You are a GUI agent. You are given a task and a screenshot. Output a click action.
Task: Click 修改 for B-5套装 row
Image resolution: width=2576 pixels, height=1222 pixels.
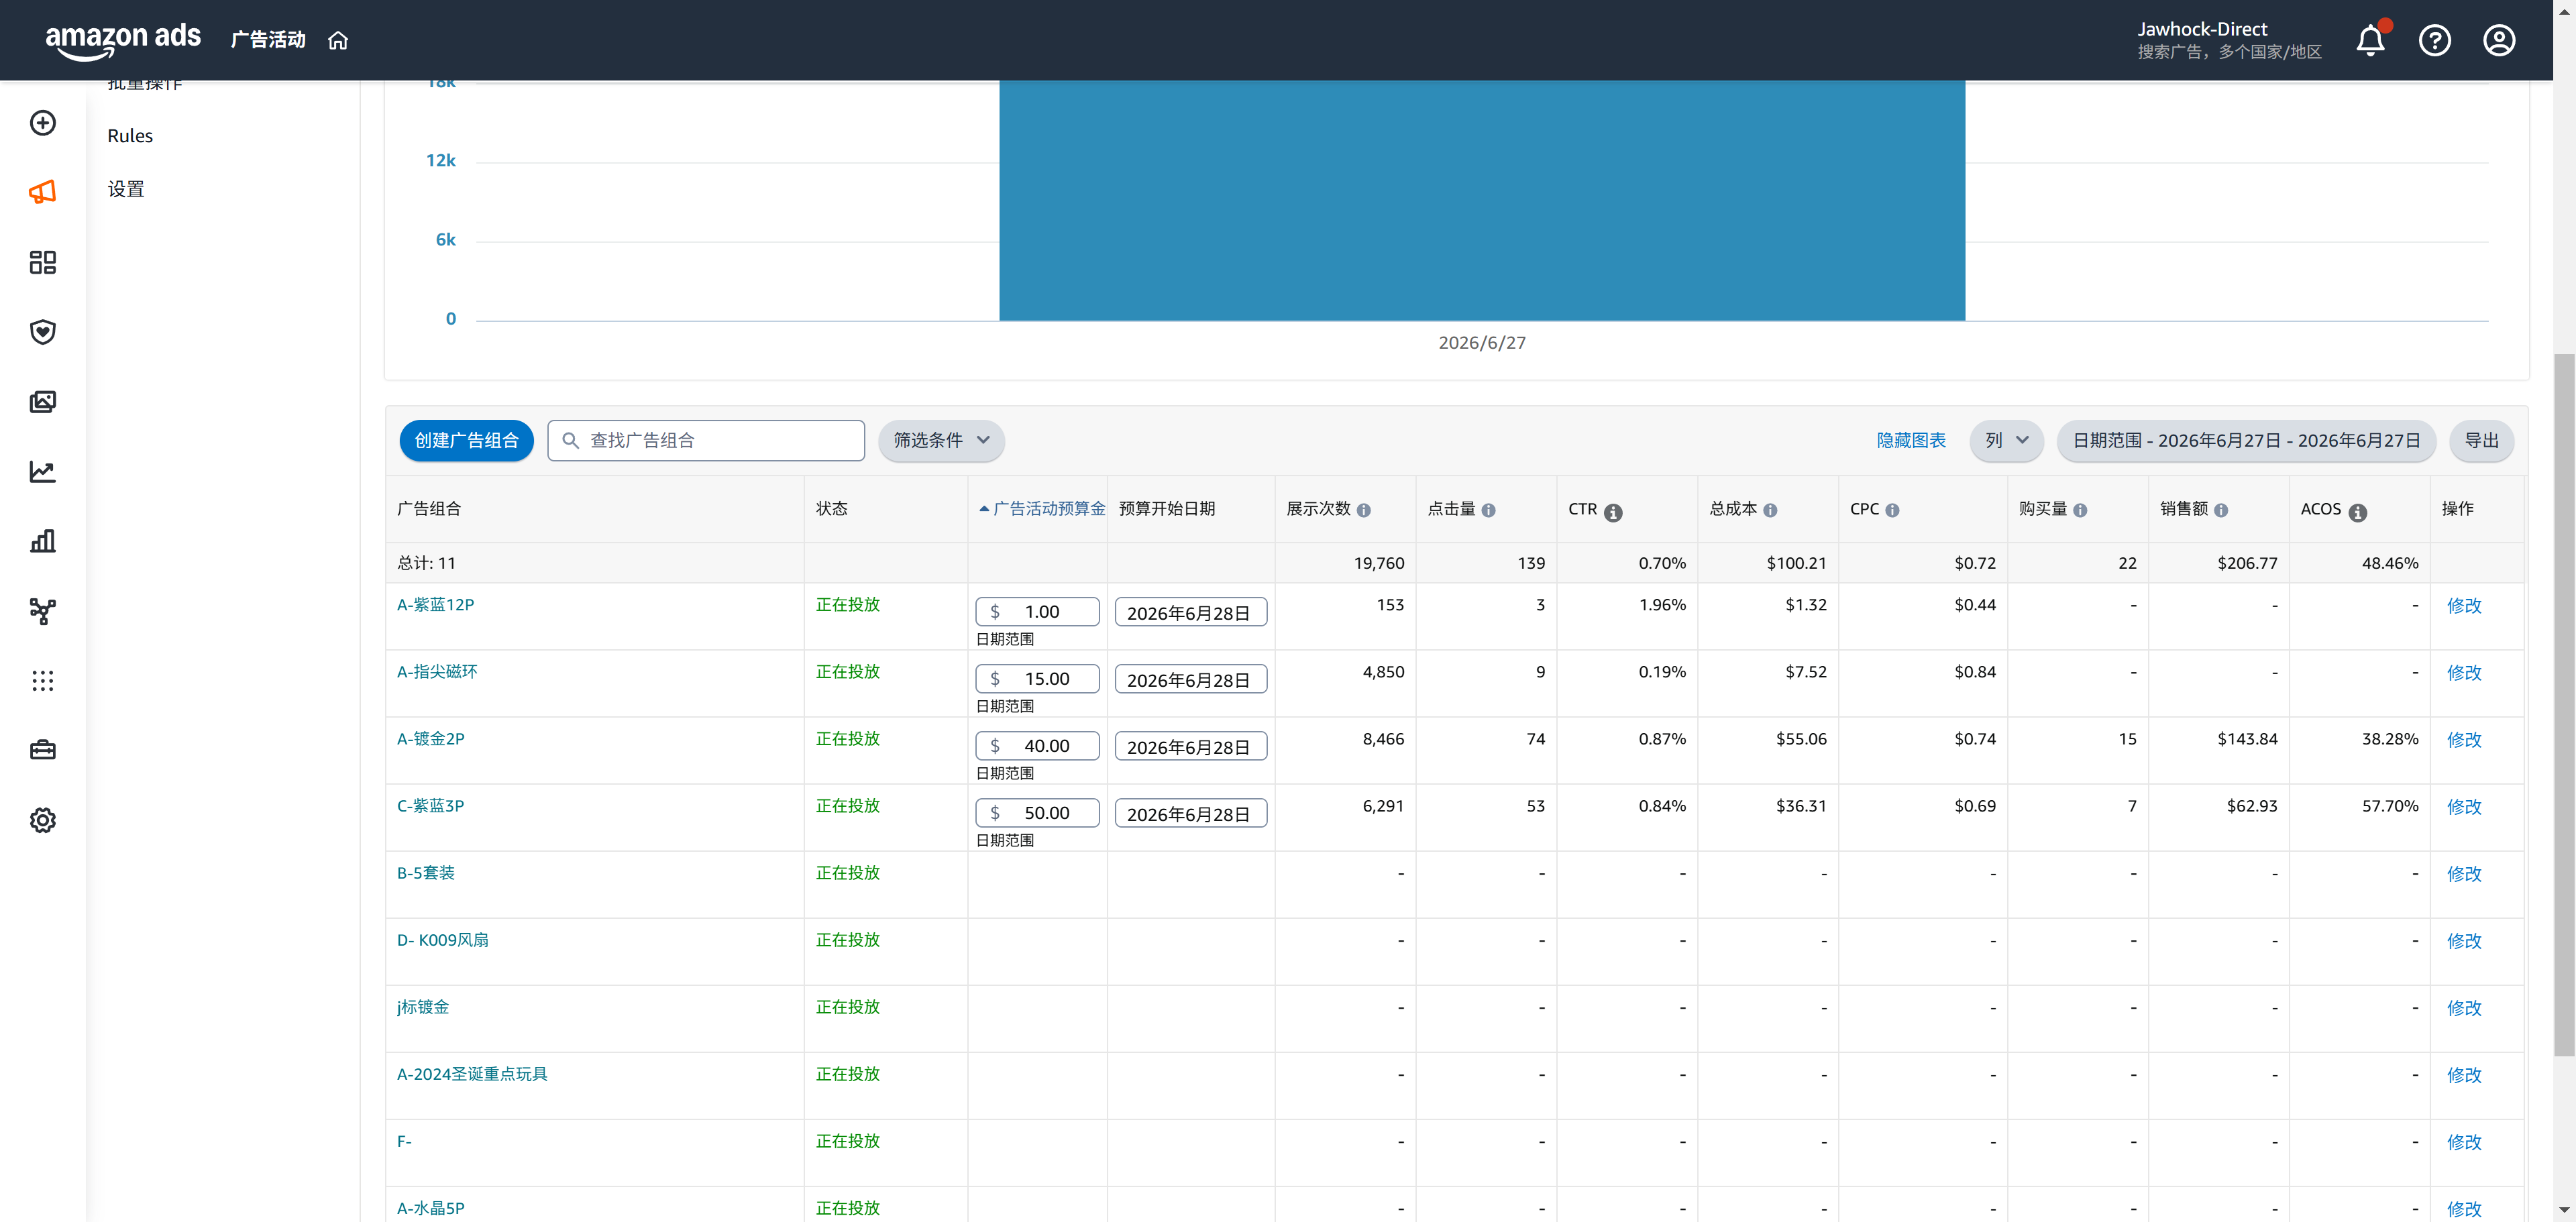click(2464, 873)
